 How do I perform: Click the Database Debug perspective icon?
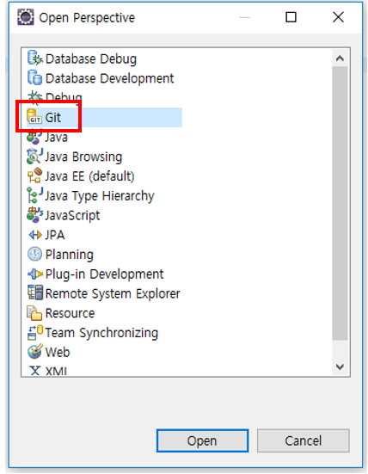click(x=34, y=58)
